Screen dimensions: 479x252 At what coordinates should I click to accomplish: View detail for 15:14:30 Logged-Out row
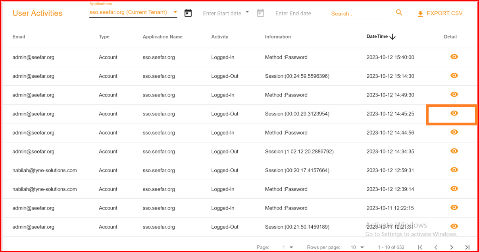454,75
